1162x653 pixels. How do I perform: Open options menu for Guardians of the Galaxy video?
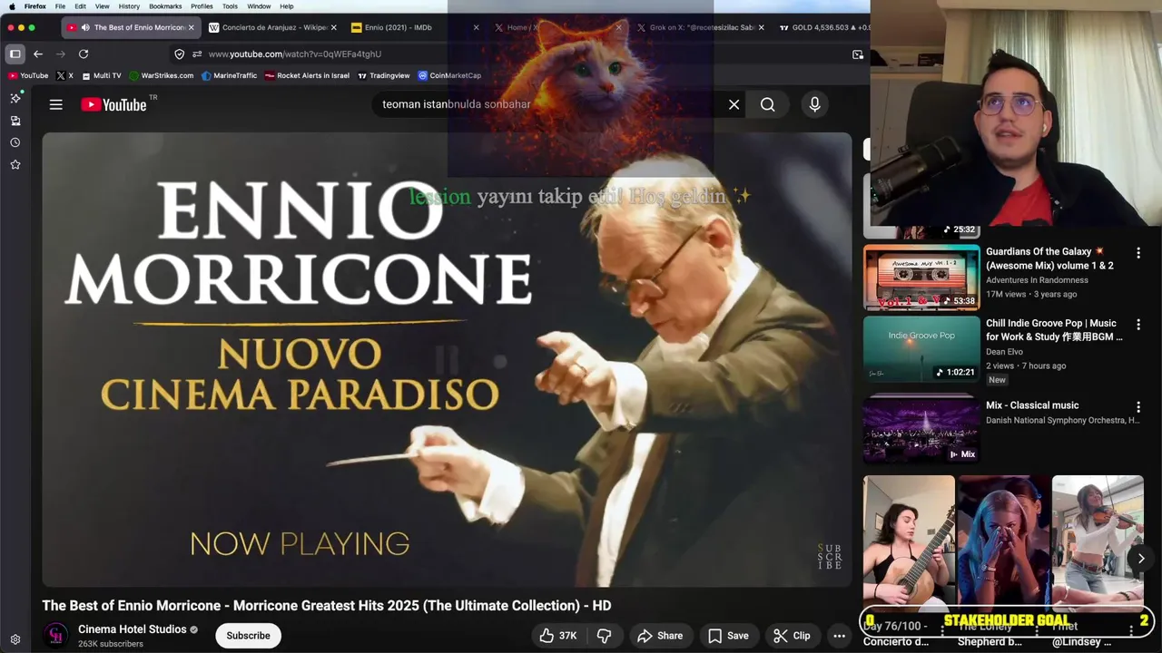[x=1138, y=253]
